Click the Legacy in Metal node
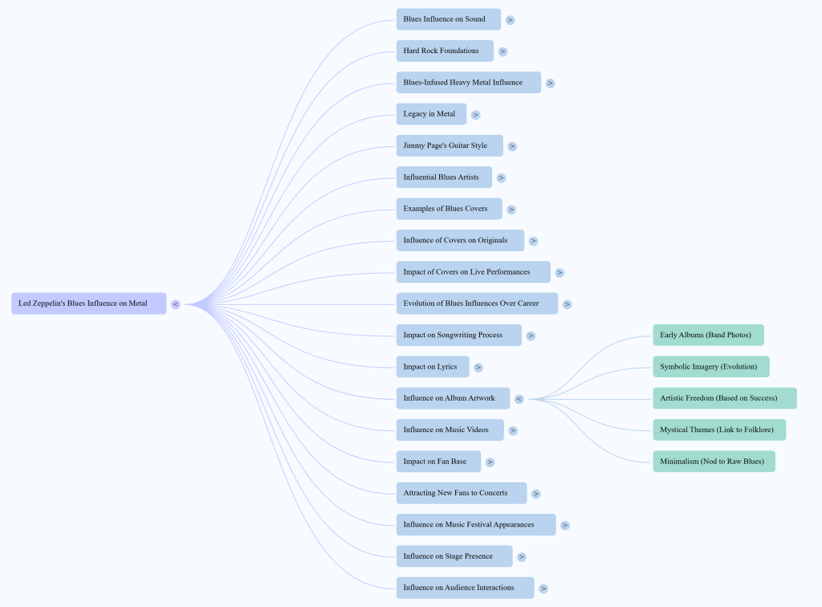 (x=431, y=114)
